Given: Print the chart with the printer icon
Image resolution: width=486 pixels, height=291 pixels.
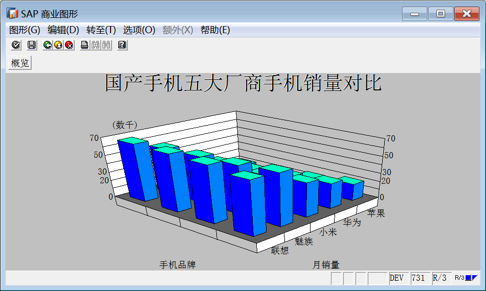Looking at the screenshot, I should click(84, 45).
